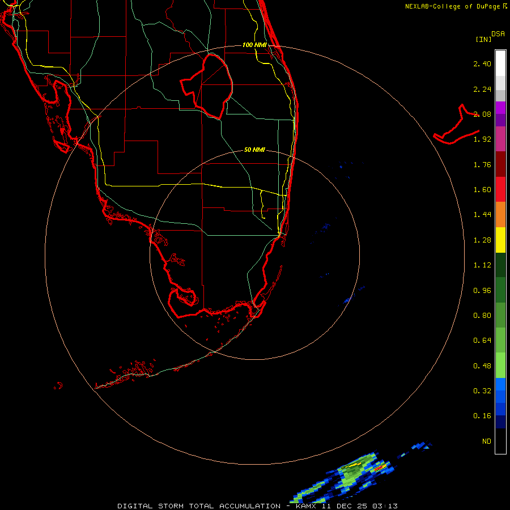The image size is (510, 510).
Task: Pick the light blue legend swatch
Action: tap(500, 384)
